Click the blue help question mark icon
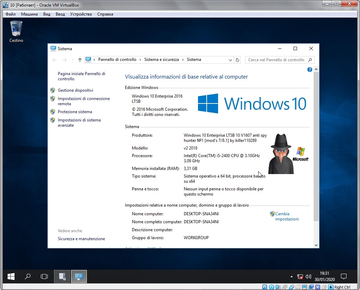Viewport: 360px width, 290px height. [310, 70]
